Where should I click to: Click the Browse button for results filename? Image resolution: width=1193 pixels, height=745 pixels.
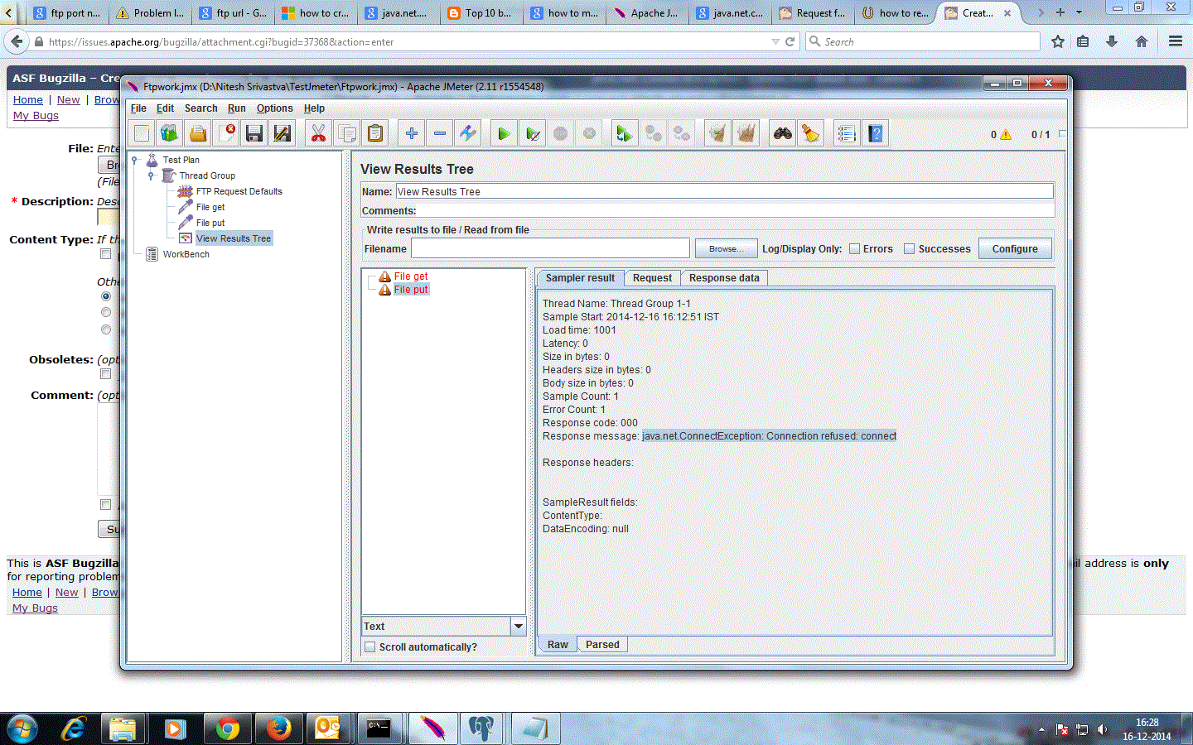[x=726, y=248]
